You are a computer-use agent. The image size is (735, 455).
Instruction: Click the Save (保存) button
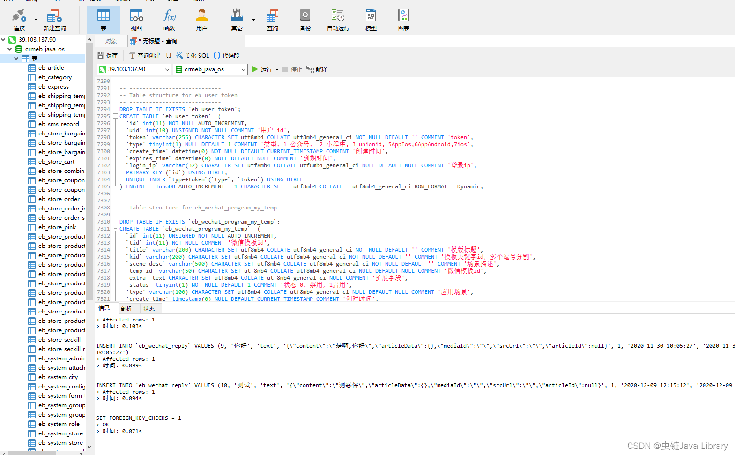[107, 55]
